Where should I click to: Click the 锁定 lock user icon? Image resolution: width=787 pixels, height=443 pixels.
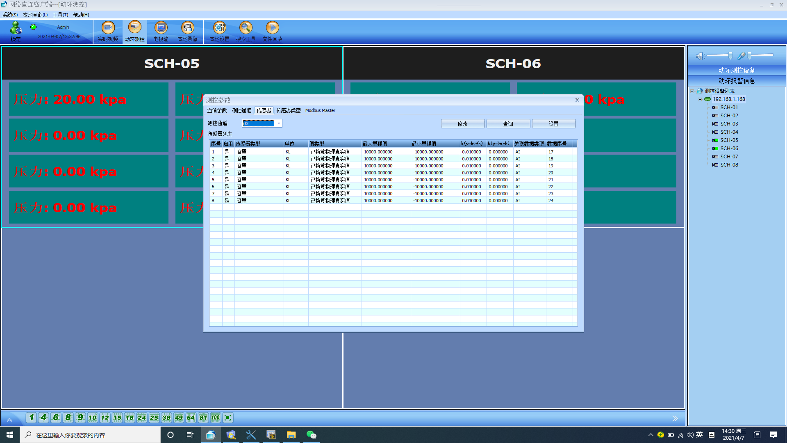point(16,32)
